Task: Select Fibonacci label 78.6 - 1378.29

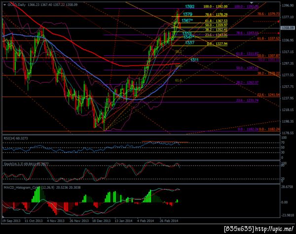Action: click(x=217, y=14)
